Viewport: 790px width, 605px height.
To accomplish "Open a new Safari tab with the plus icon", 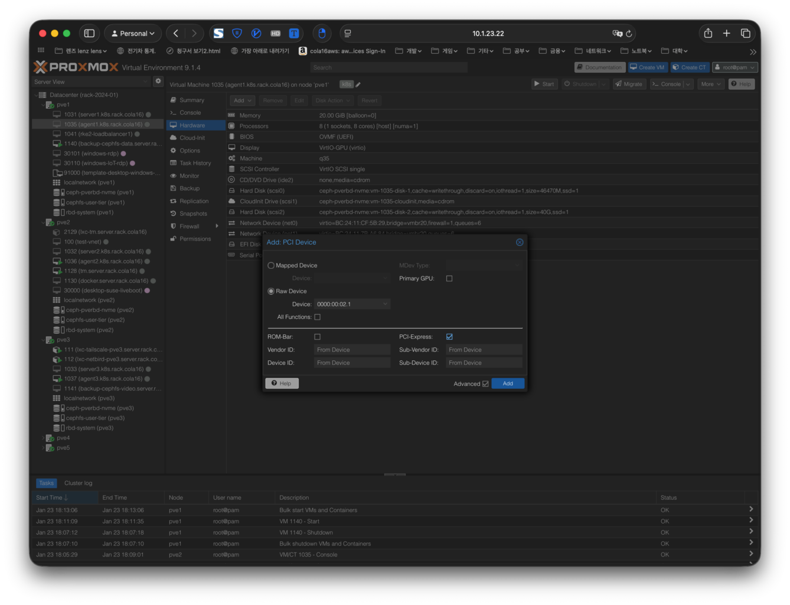I will [727, 34].
